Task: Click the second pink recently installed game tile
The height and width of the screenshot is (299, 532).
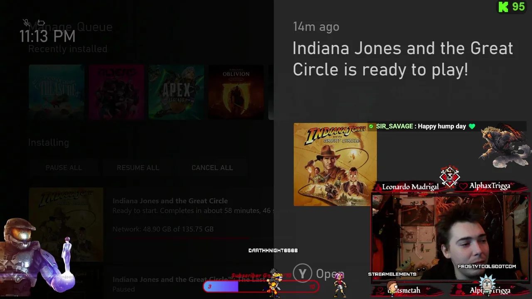Action: (116, 92)
